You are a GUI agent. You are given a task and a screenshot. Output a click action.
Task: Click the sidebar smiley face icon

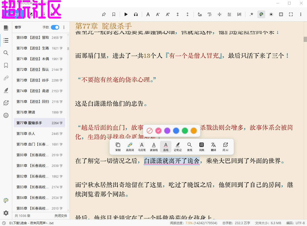[6, 115]
